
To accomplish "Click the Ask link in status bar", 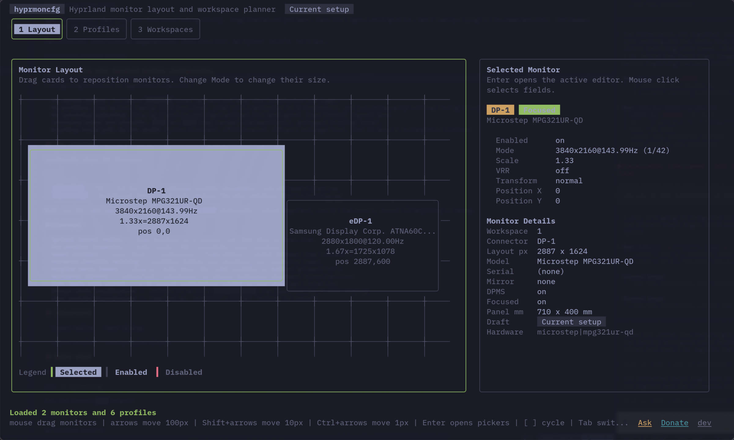I will click(645, 423).
